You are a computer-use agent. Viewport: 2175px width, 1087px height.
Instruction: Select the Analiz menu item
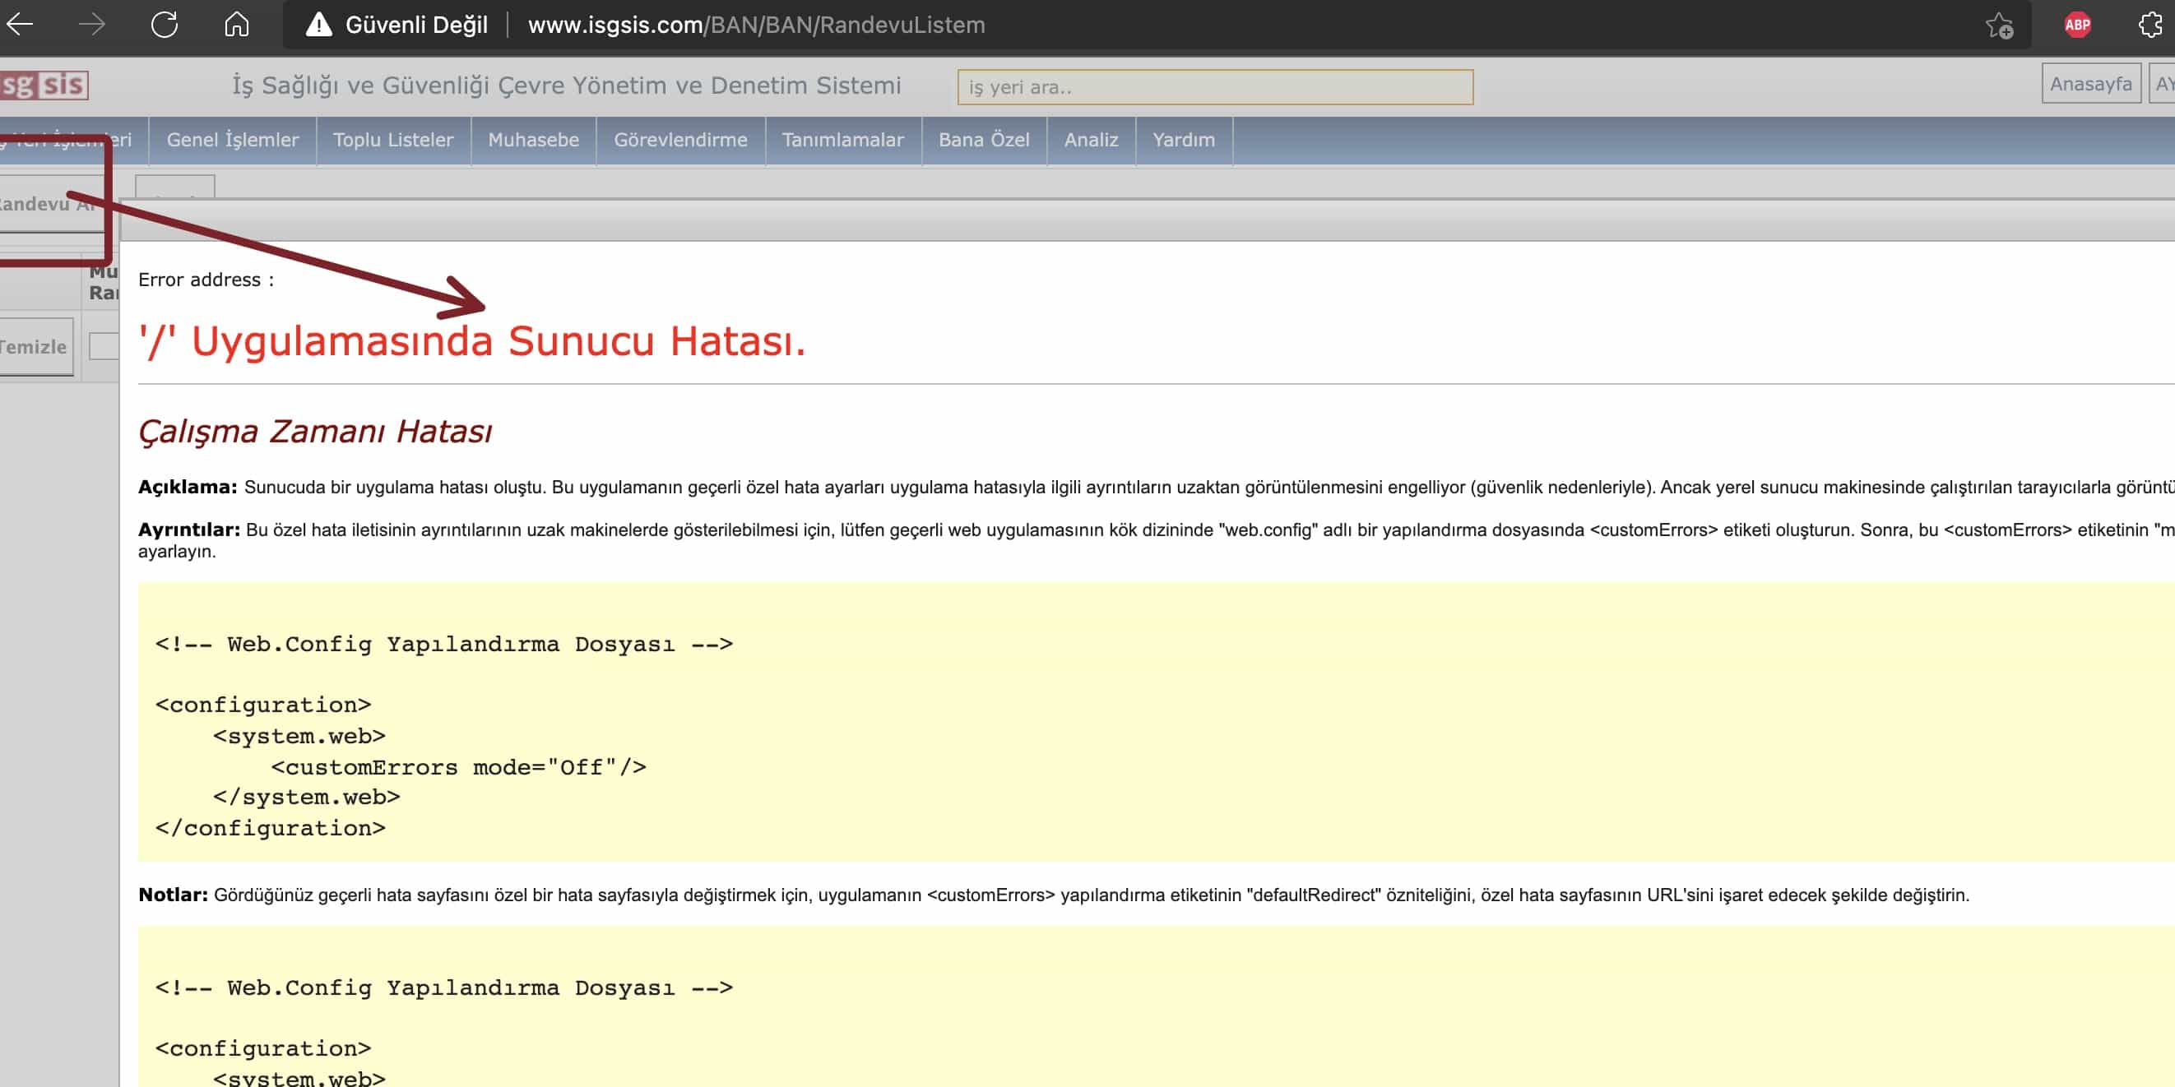[x=1090, y=140]
